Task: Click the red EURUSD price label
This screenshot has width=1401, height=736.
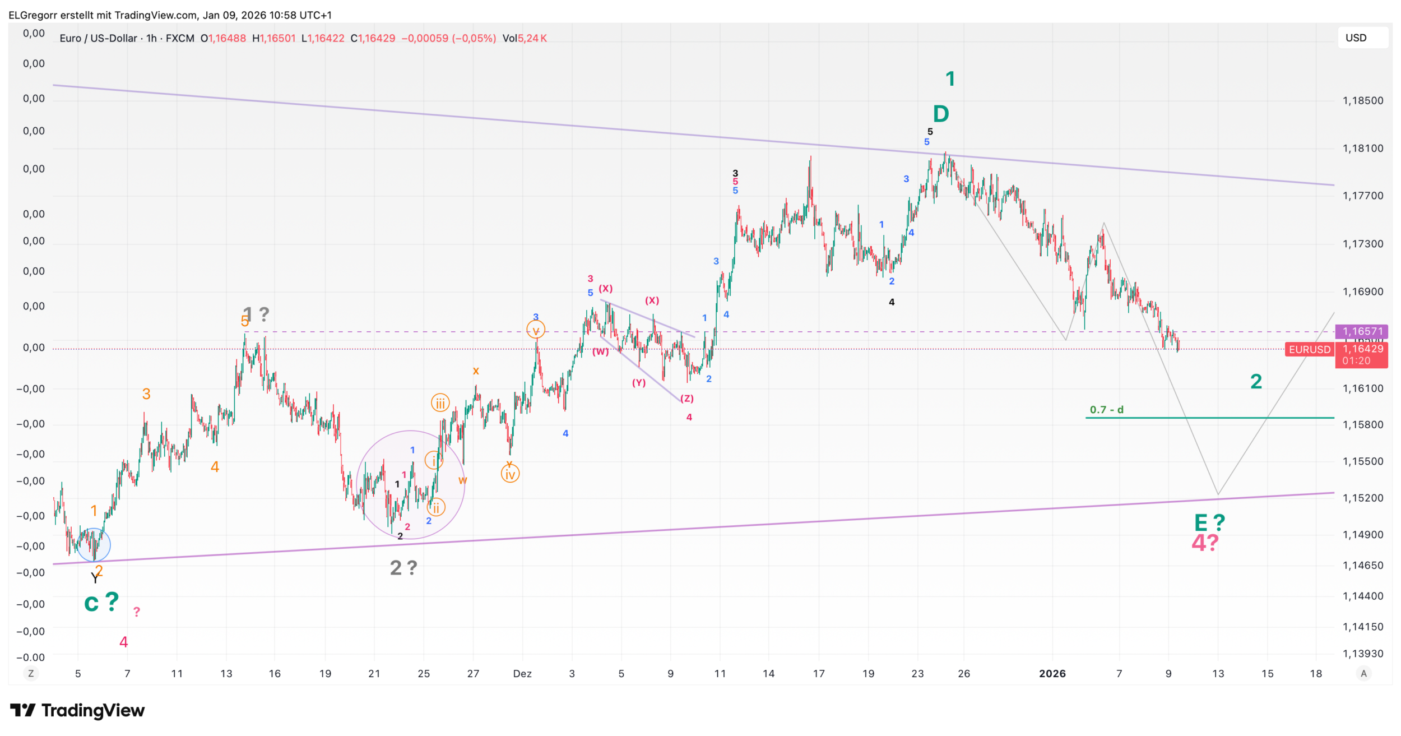Action: (1309, 349)
